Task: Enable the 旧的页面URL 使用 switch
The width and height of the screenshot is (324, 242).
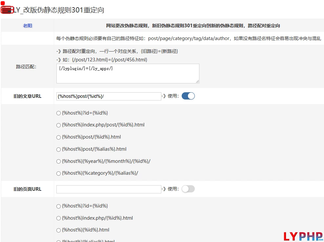Action: (188, 189)
